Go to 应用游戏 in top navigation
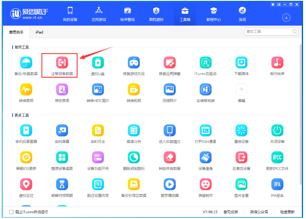This screenshot has width=306, height=219. point(99,14)
